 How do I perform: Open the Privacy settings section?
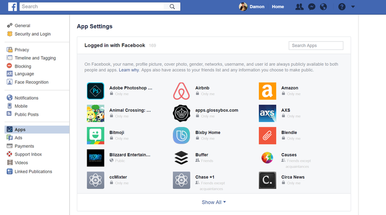22,50
